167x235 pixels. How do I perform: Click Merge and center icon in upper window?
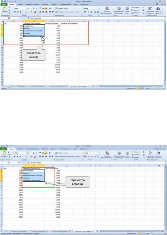click(68, 12)
